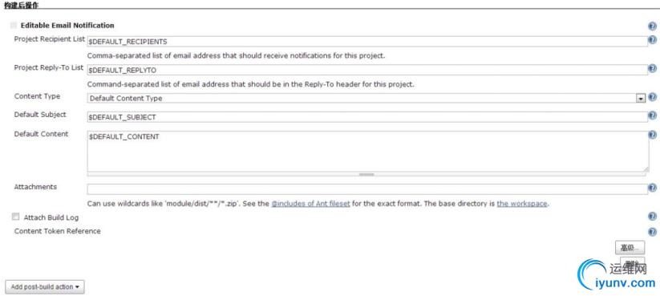Click into the Project Recipient List field
The height and width of the screenshot is (296, 660).
tap(367, 41)
